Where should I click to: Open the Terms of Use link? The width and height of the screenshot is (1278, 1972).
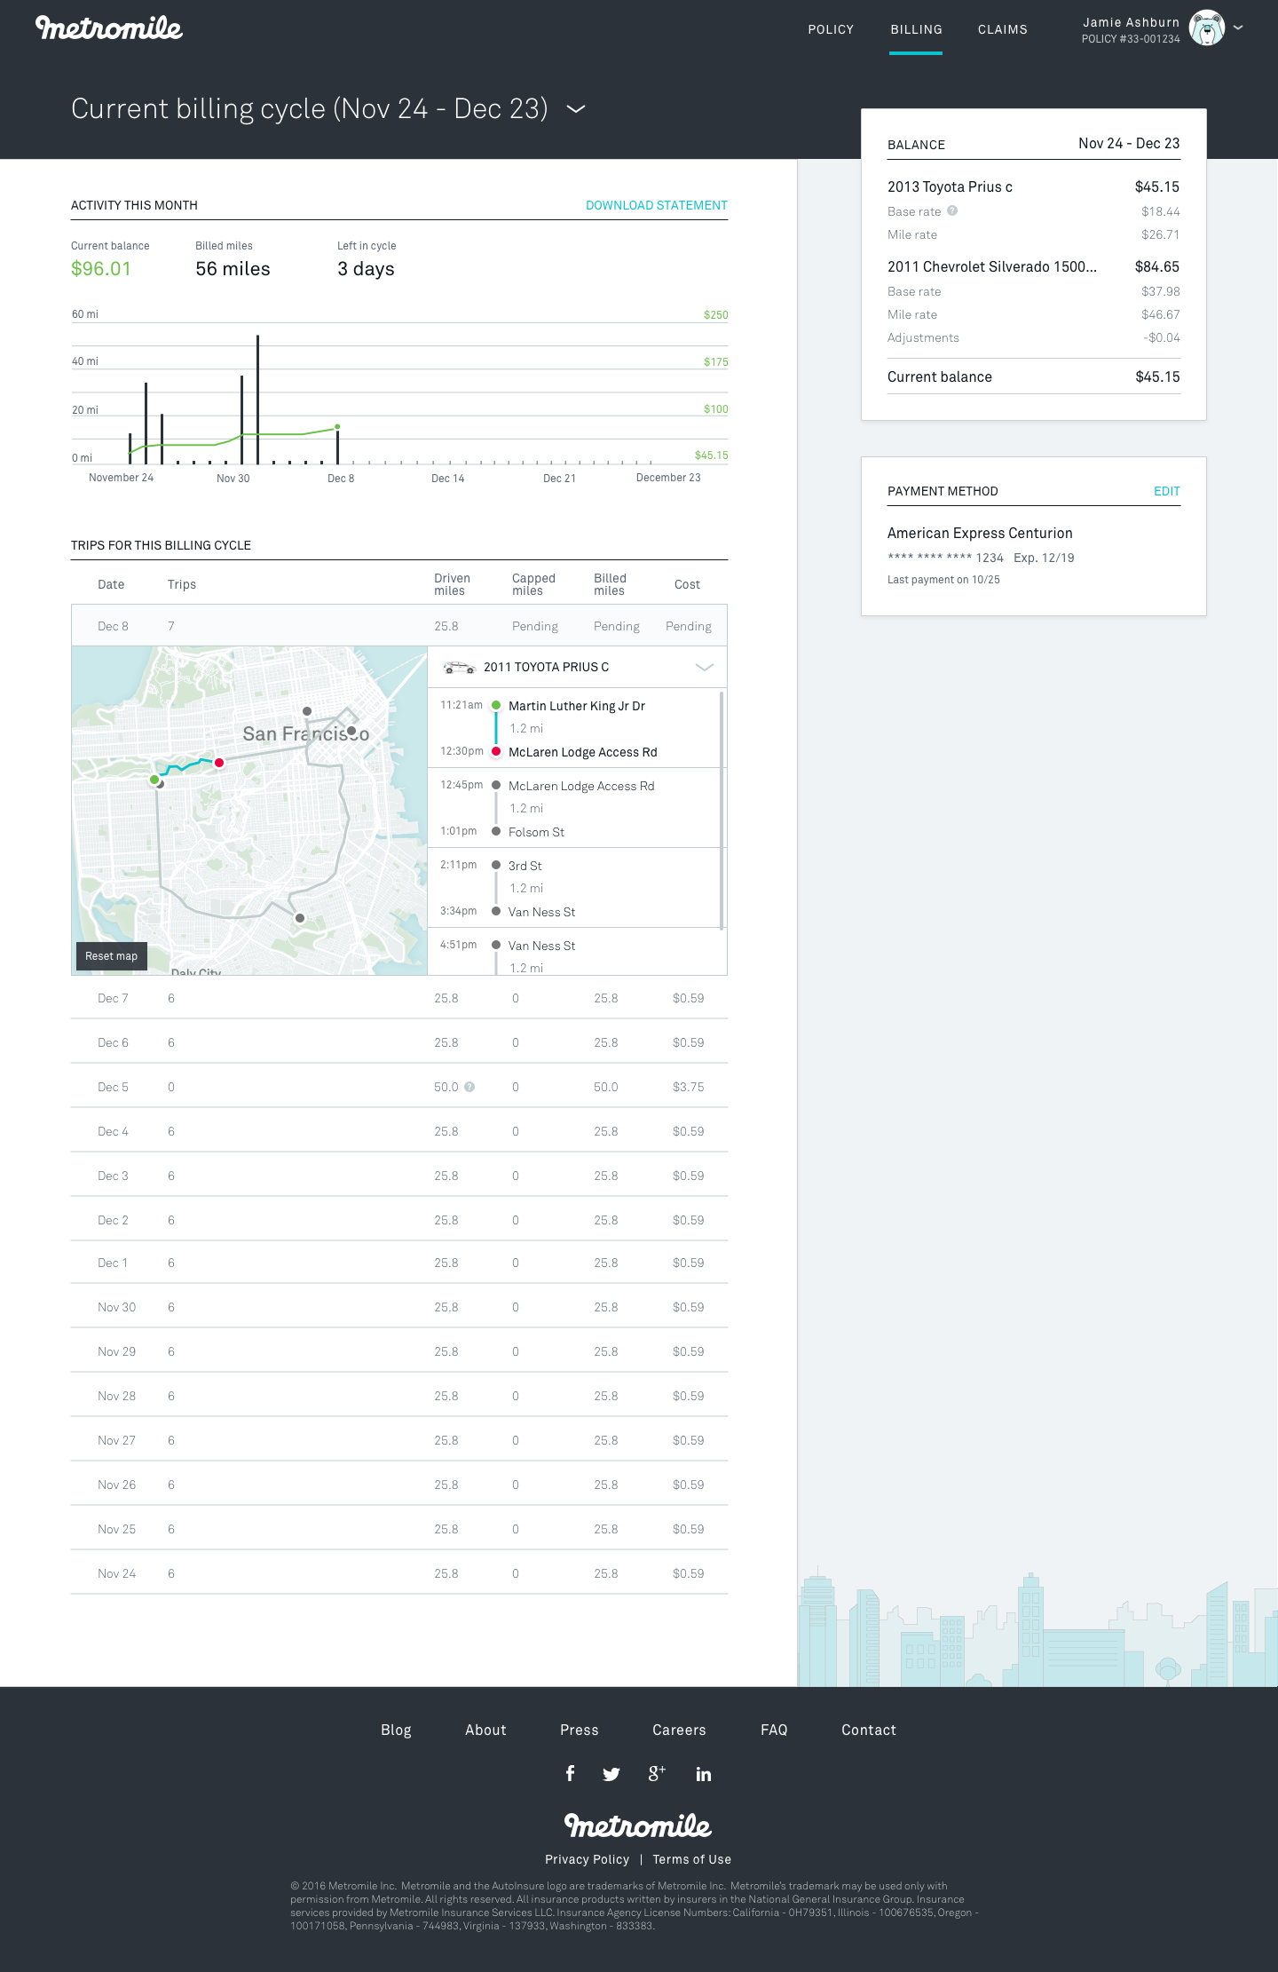692,1859
